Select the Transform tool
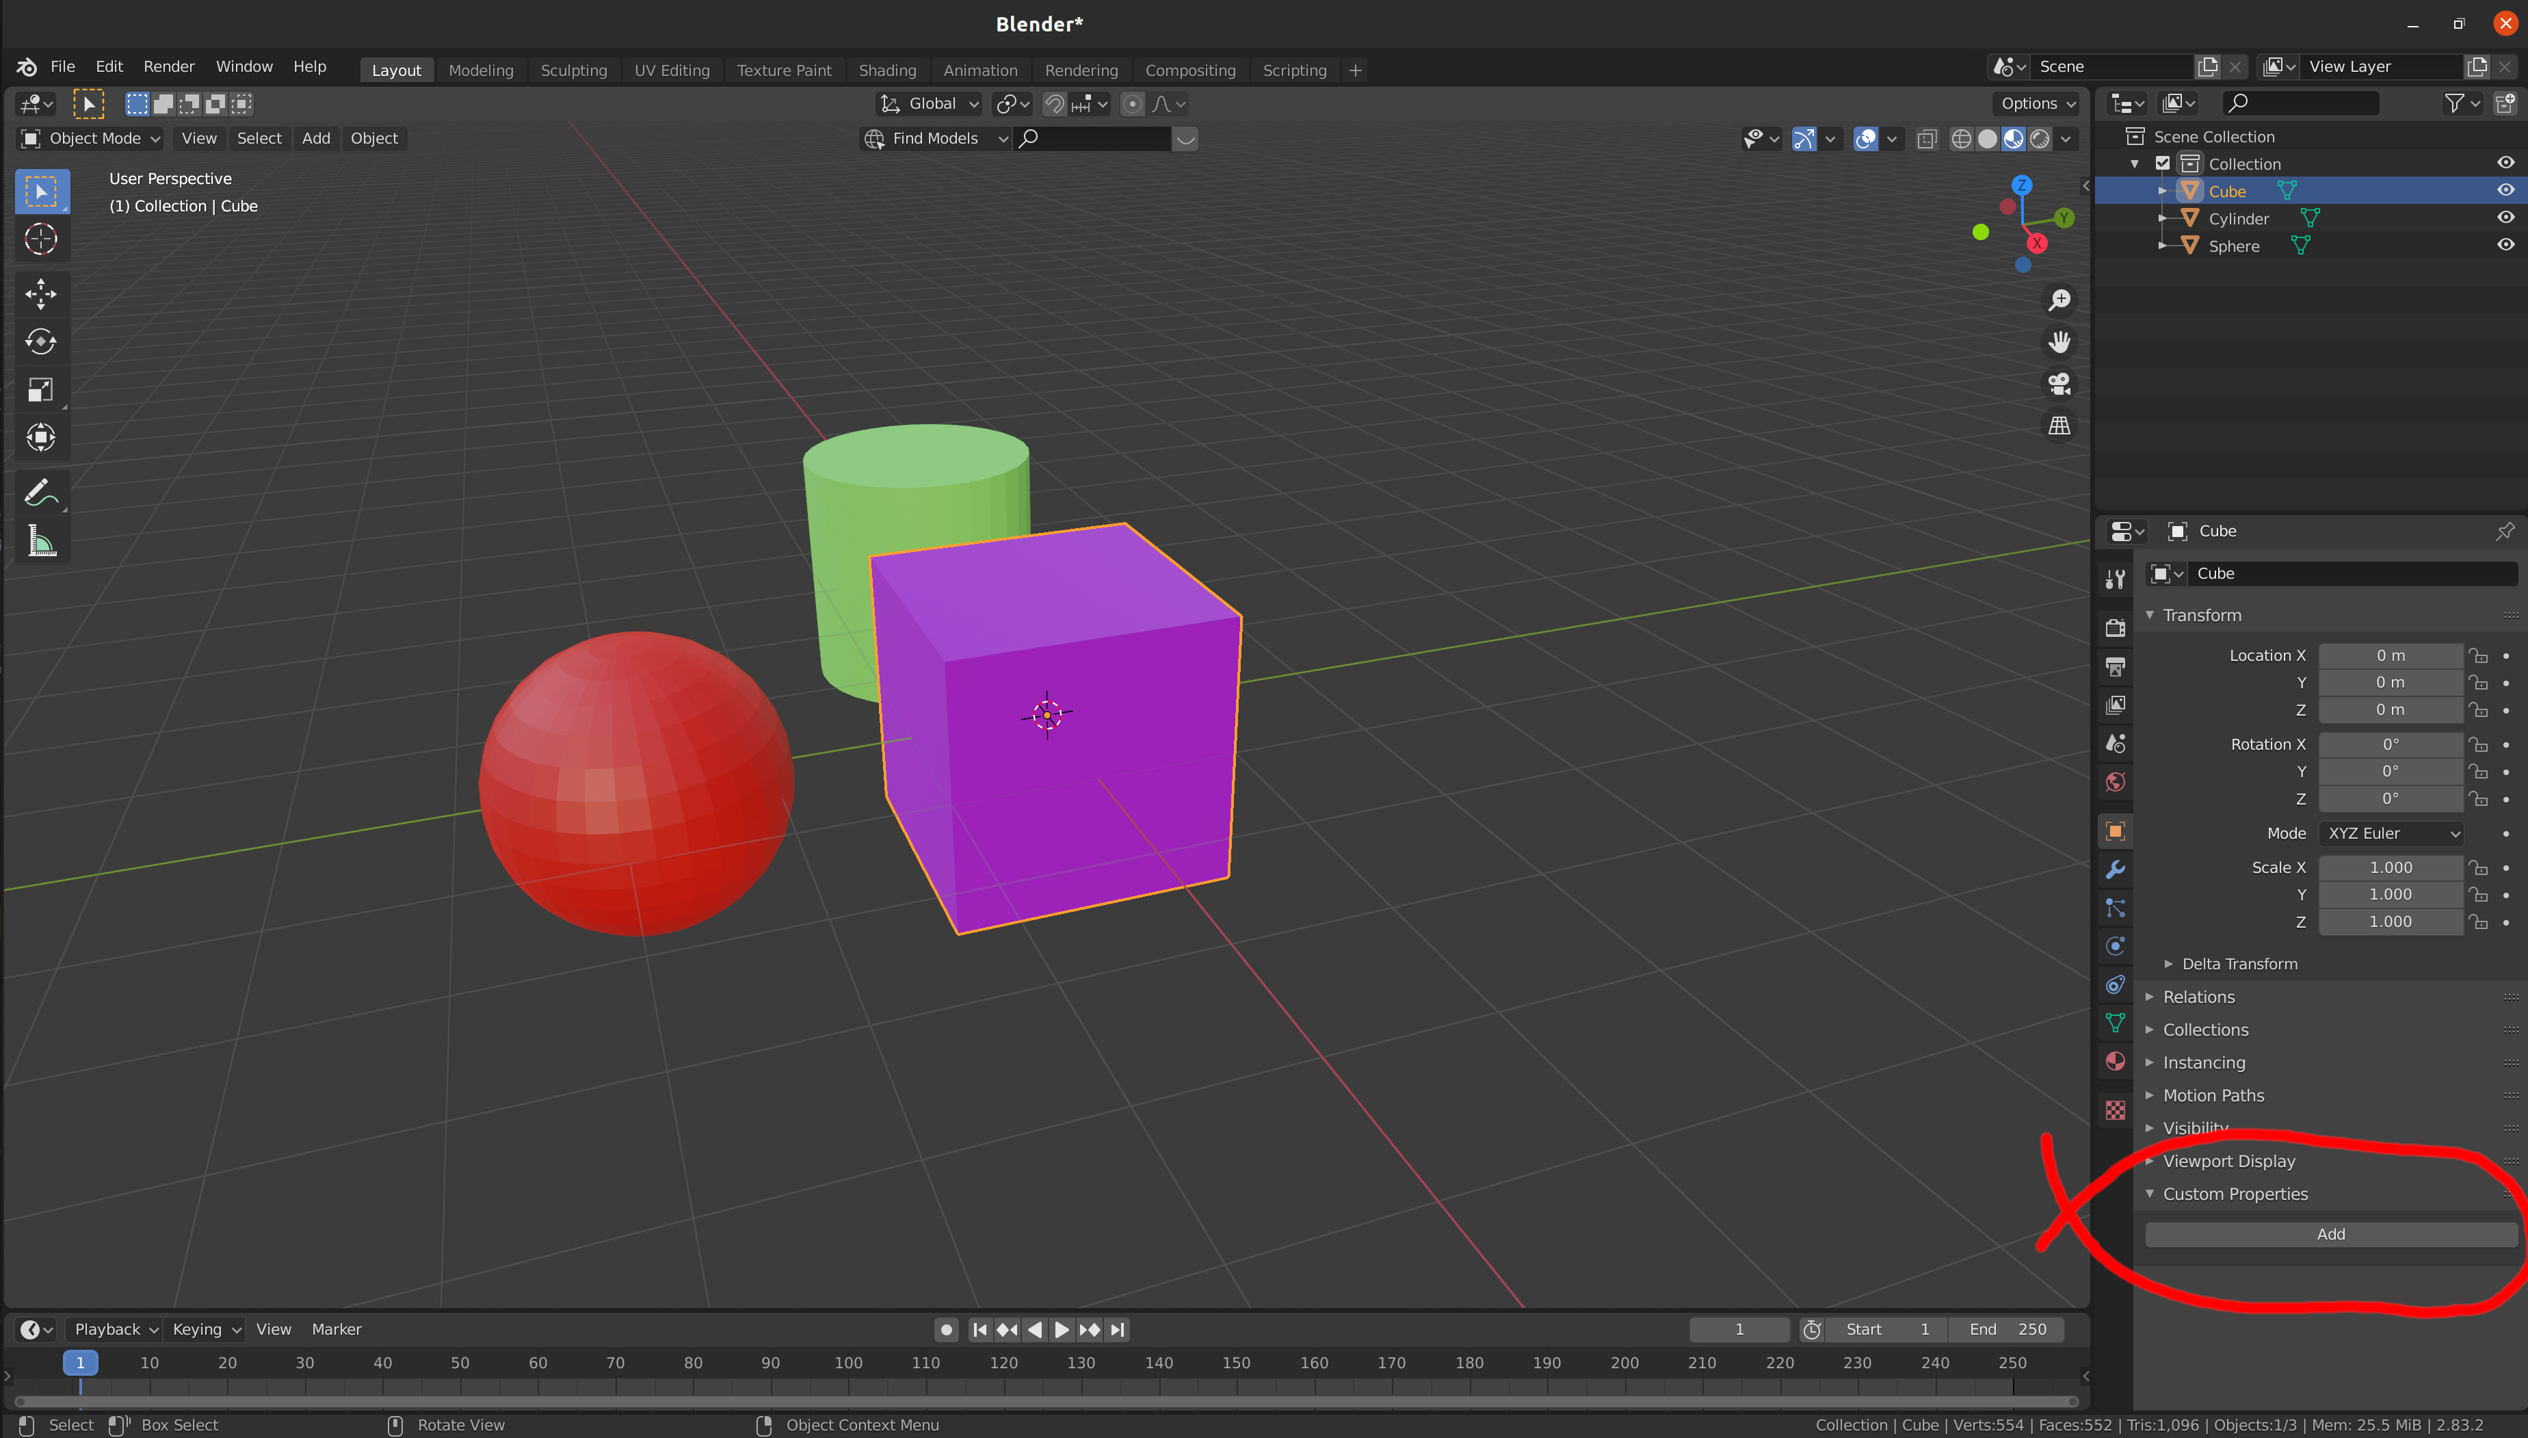The height and width of the screenshot is (1438, 2528). [x=42, y=438]
